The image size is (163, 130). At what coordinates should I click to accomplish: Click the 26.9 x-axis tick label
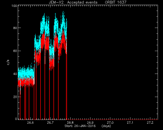pos(90,123)
